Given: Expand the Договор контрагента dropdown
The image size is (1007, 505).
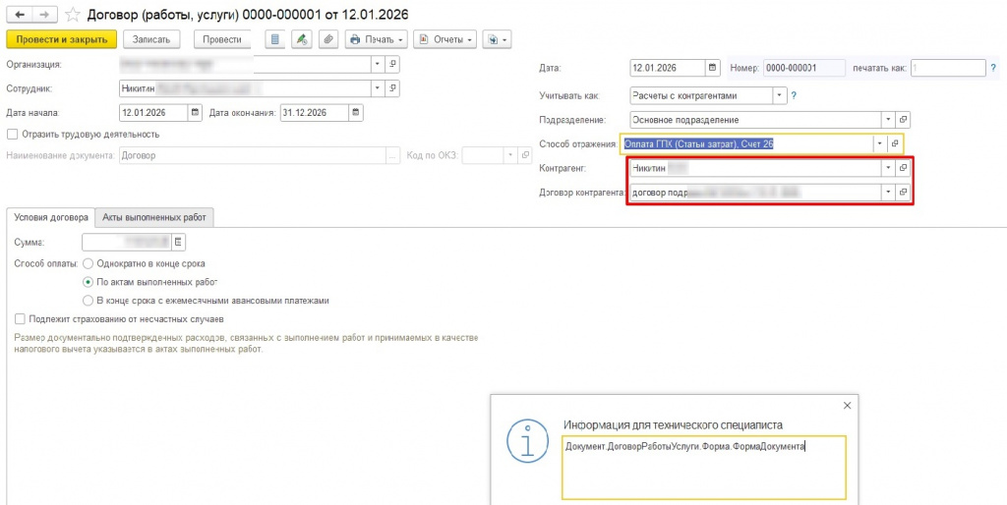Looking at the screenshot, I should (888, 192).
